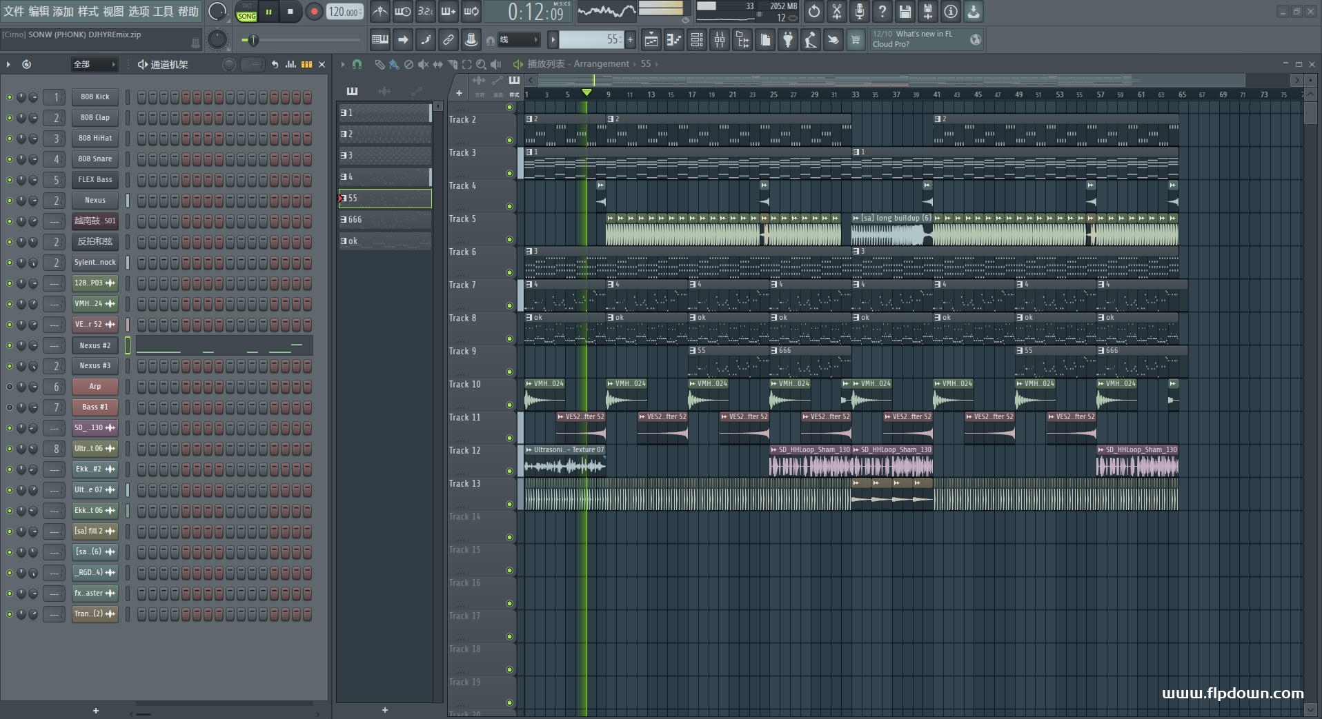This screenshot has height=719, width=1322.
Task: Click the main pitch slider handle
Action: (x=253, y=41)
